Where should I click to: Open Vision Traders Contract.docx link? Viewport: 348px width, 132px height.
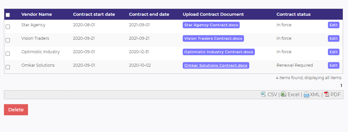coord(213,38)
